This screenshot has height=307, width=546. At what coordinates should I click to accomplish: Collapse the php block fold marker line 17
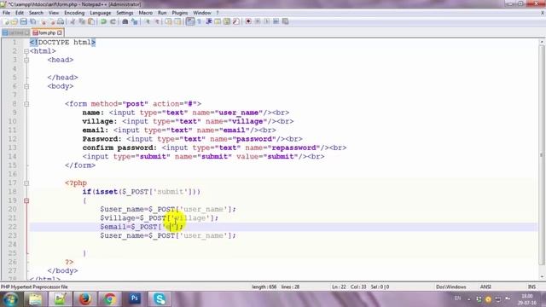pos(26,182)
